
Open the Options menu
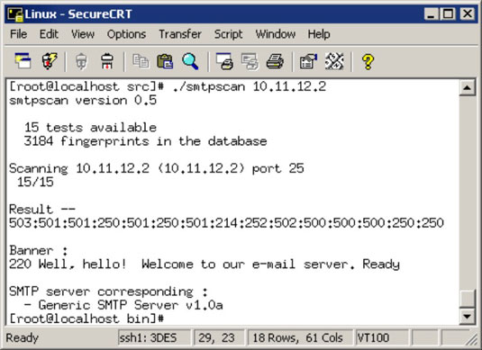pyautogui.click(x=126, y=34)
